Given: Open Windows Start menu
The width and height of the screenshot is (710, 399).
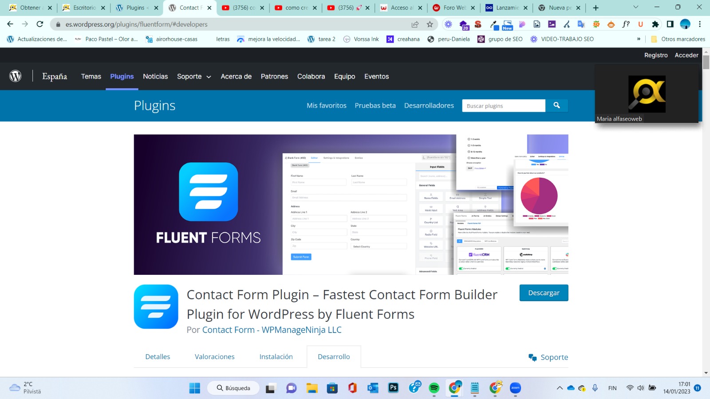Looking at the screenshot, I should pyautogui.click(x=195, y=388).
